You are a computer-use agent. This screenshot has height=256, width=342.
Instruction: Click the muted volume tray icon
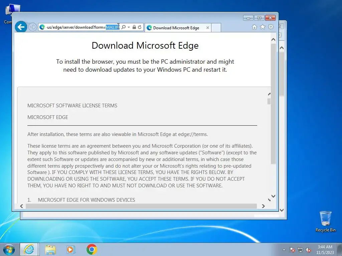coord(308,250)
